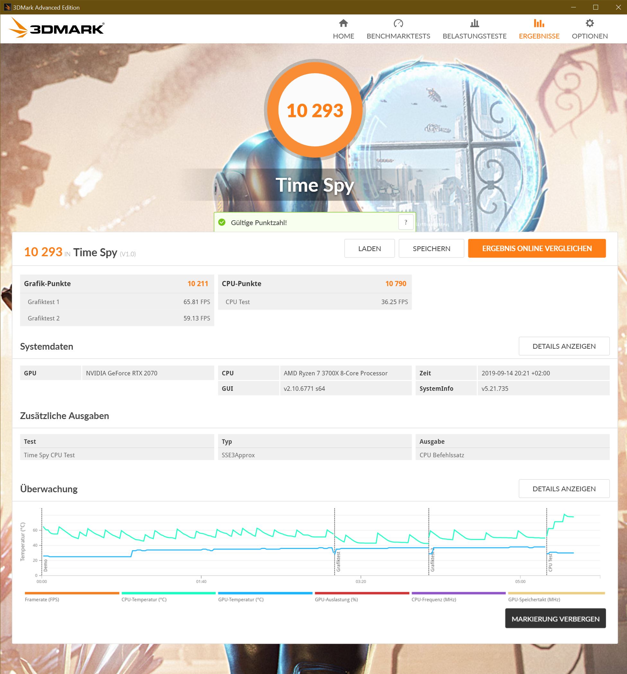This screenshot has width=627, height=674.
Task: Click the Home house icon
Action: point(343,23)
